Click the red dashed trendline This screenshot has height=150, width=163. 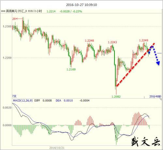(135, 65)
